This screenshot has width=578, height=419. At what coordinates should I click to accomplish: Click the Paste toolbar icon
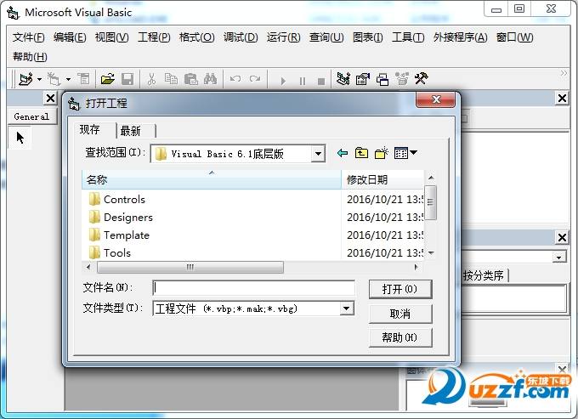191,79
